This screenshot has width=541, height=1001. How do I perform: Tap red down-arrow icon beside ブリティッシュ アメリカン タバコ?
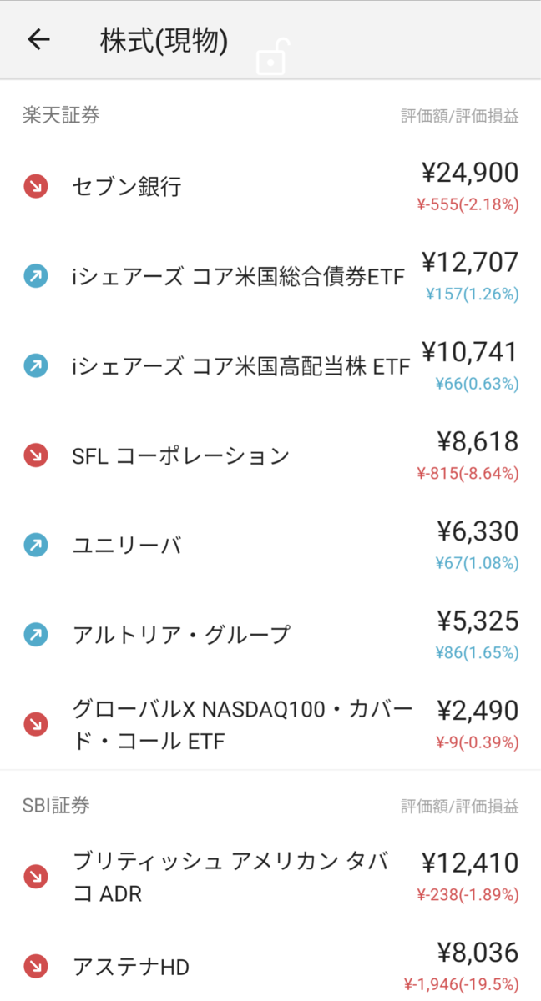click(x=36, y=877)
